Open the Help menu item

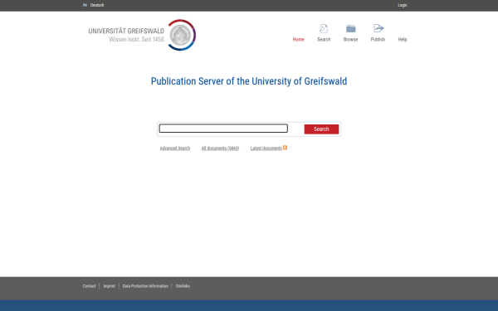tap(402, 39)
